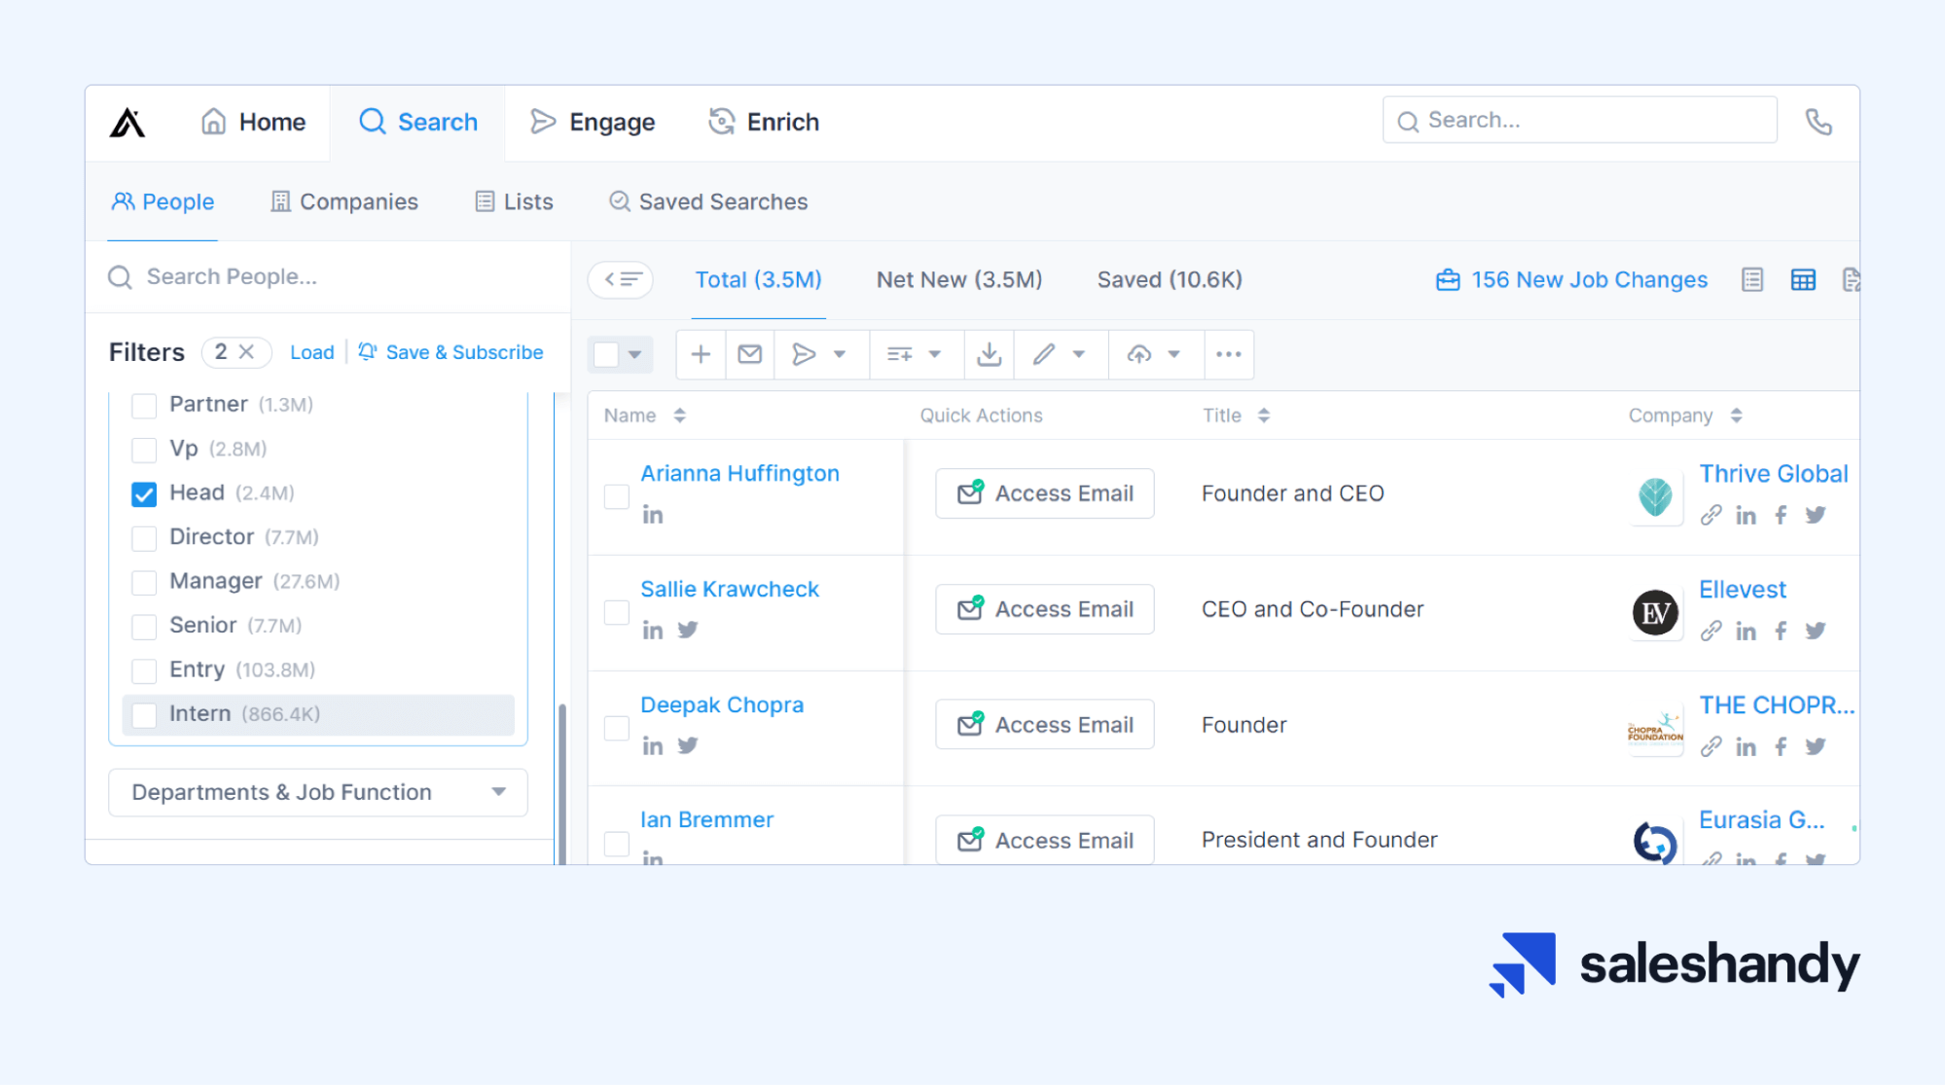This screenshot has height=1085, width=1945.
Task: Click the more options ellipsis icon
Action: point(1228,354)
